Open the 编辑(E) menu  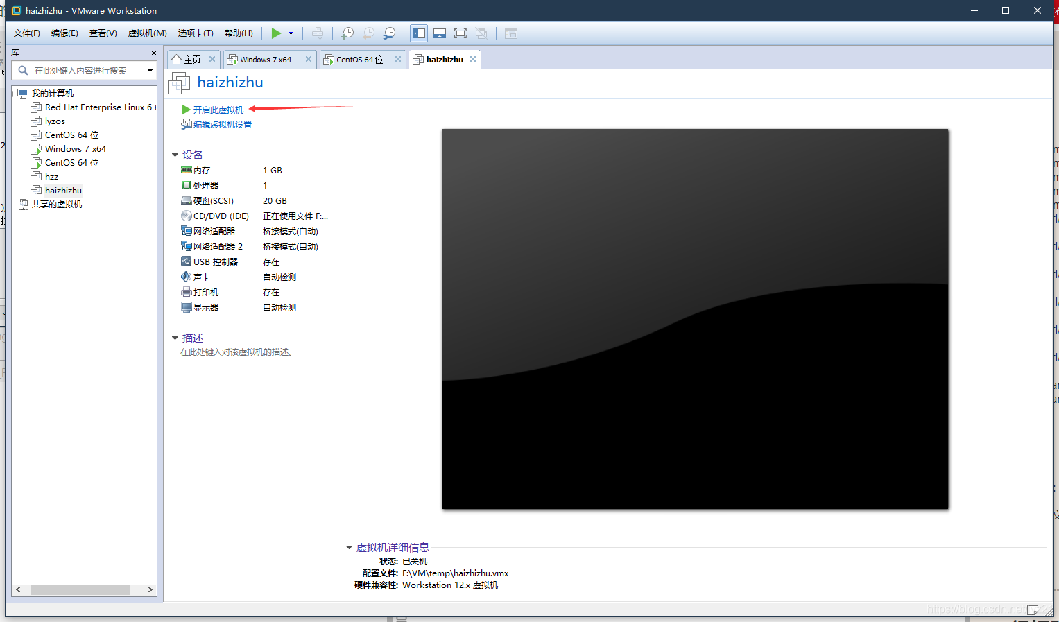(64, 33)
